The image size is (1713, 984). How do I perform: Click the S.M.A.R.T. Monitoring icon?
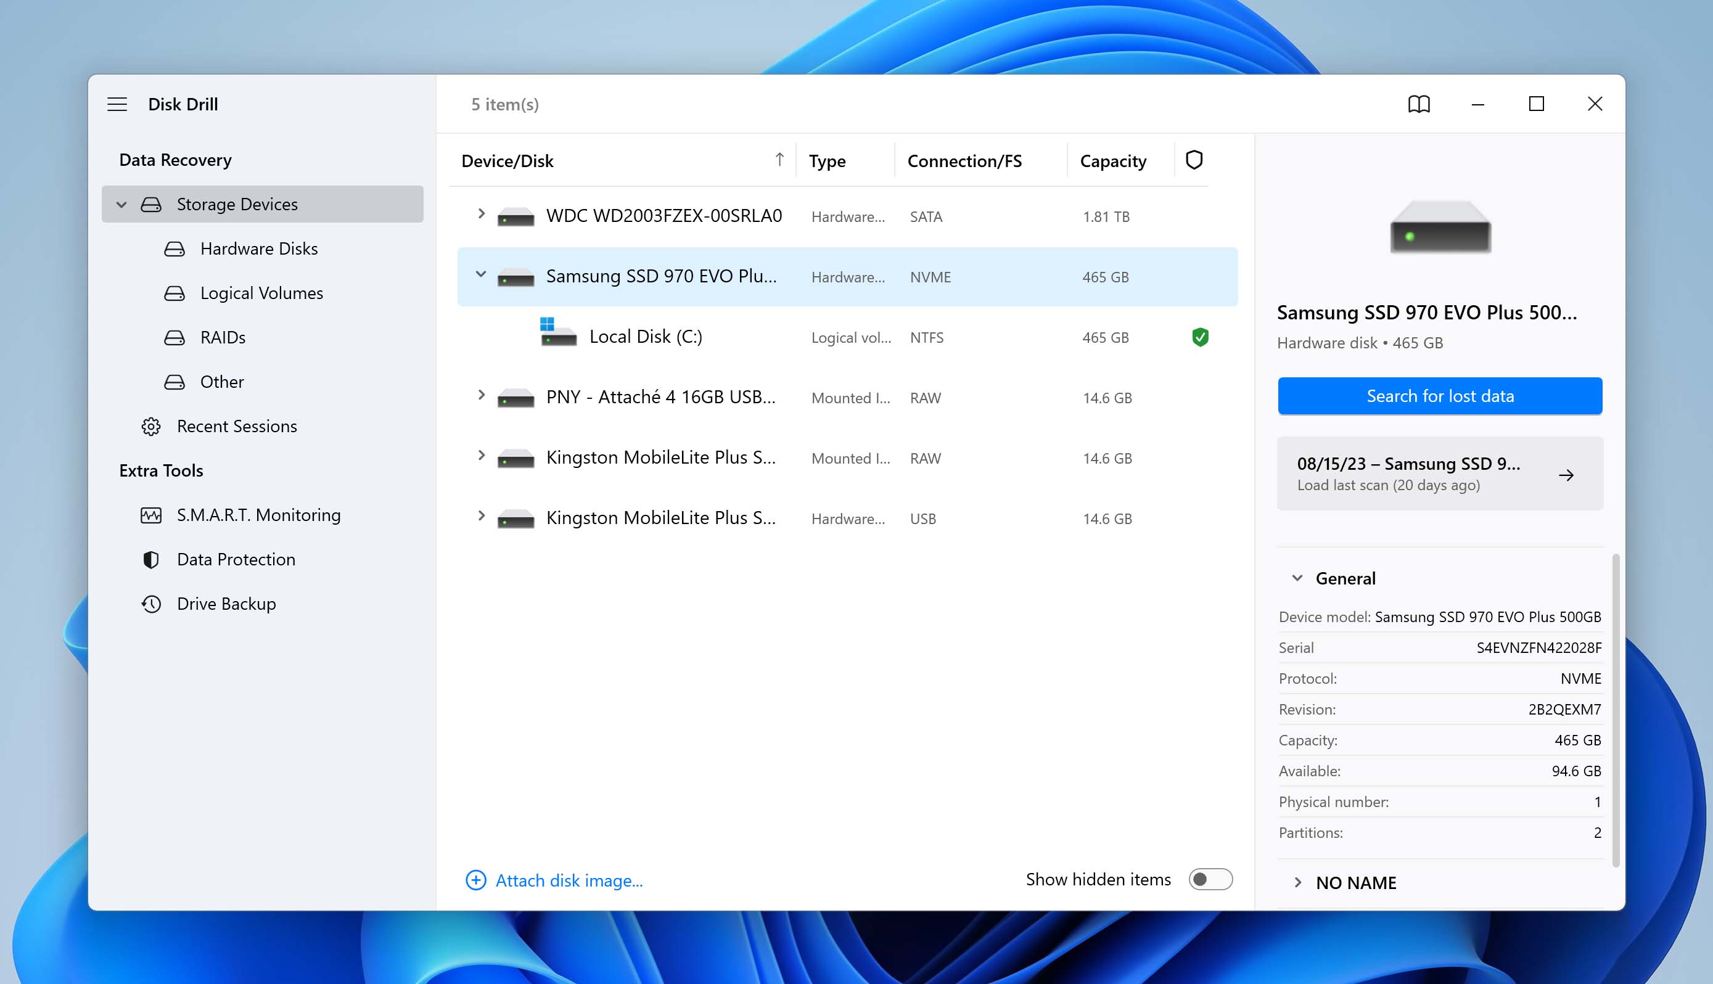point(149,514)
